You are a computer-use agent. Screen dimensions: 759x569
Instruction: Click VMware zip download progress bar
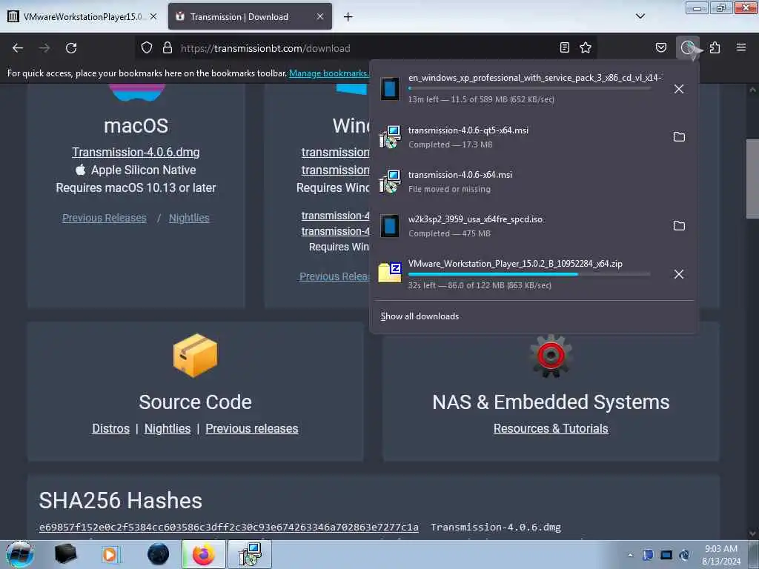click(529, 274)
